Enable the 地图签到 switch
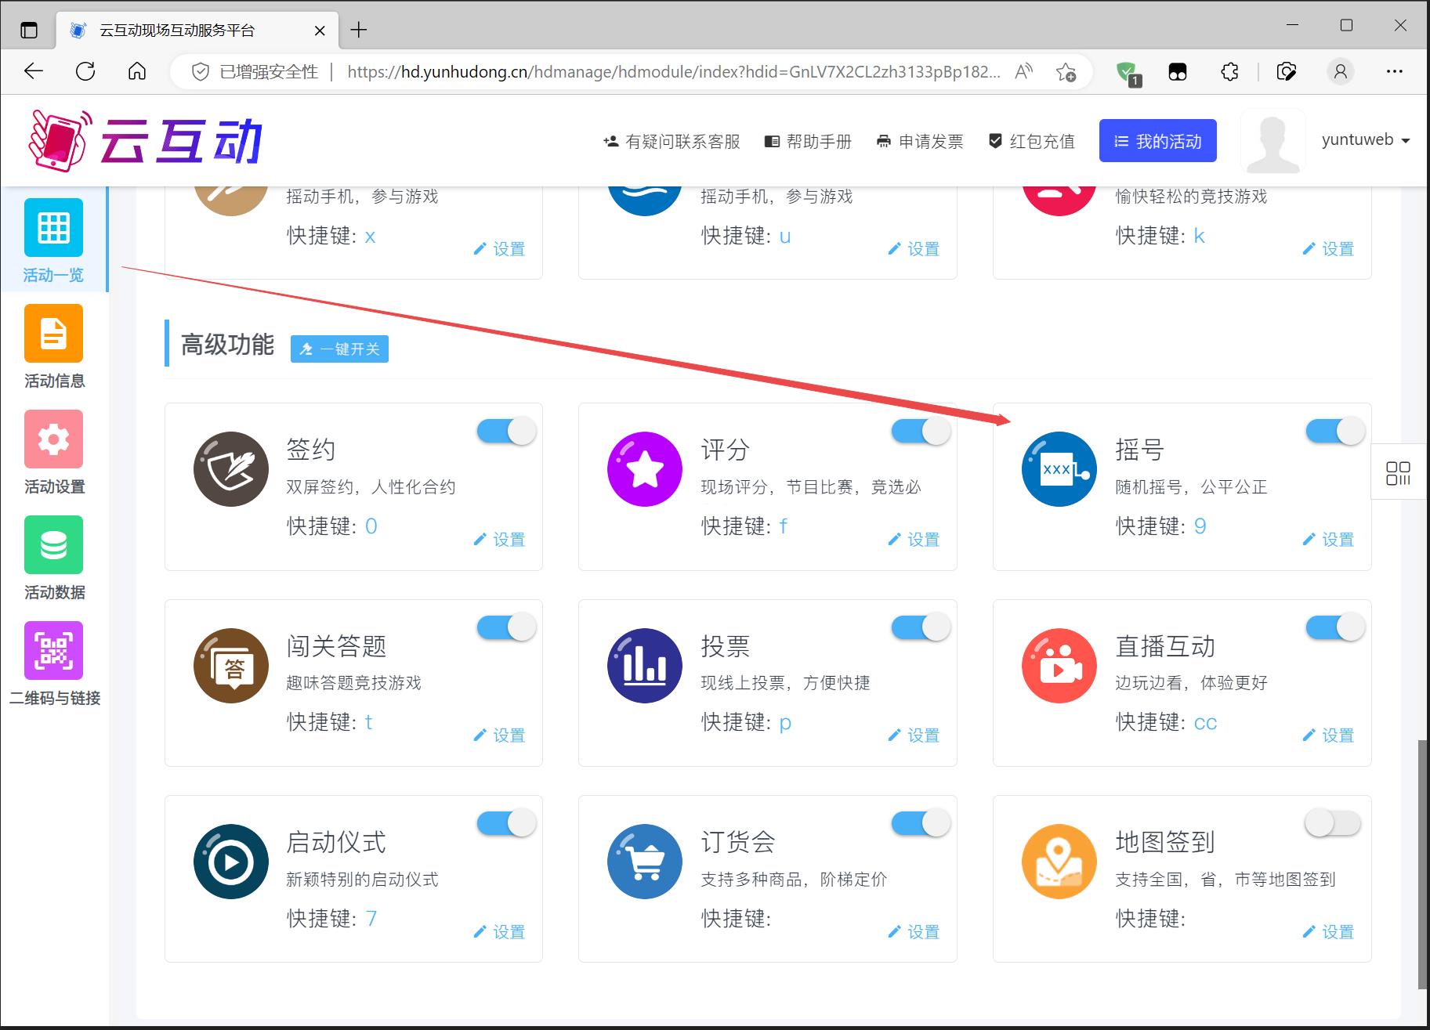 [1334, 822]
